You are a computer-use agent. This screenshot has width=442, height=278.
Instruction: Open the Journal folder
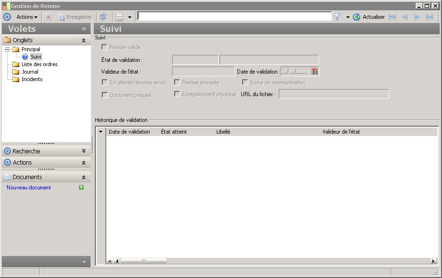[30, 72]
